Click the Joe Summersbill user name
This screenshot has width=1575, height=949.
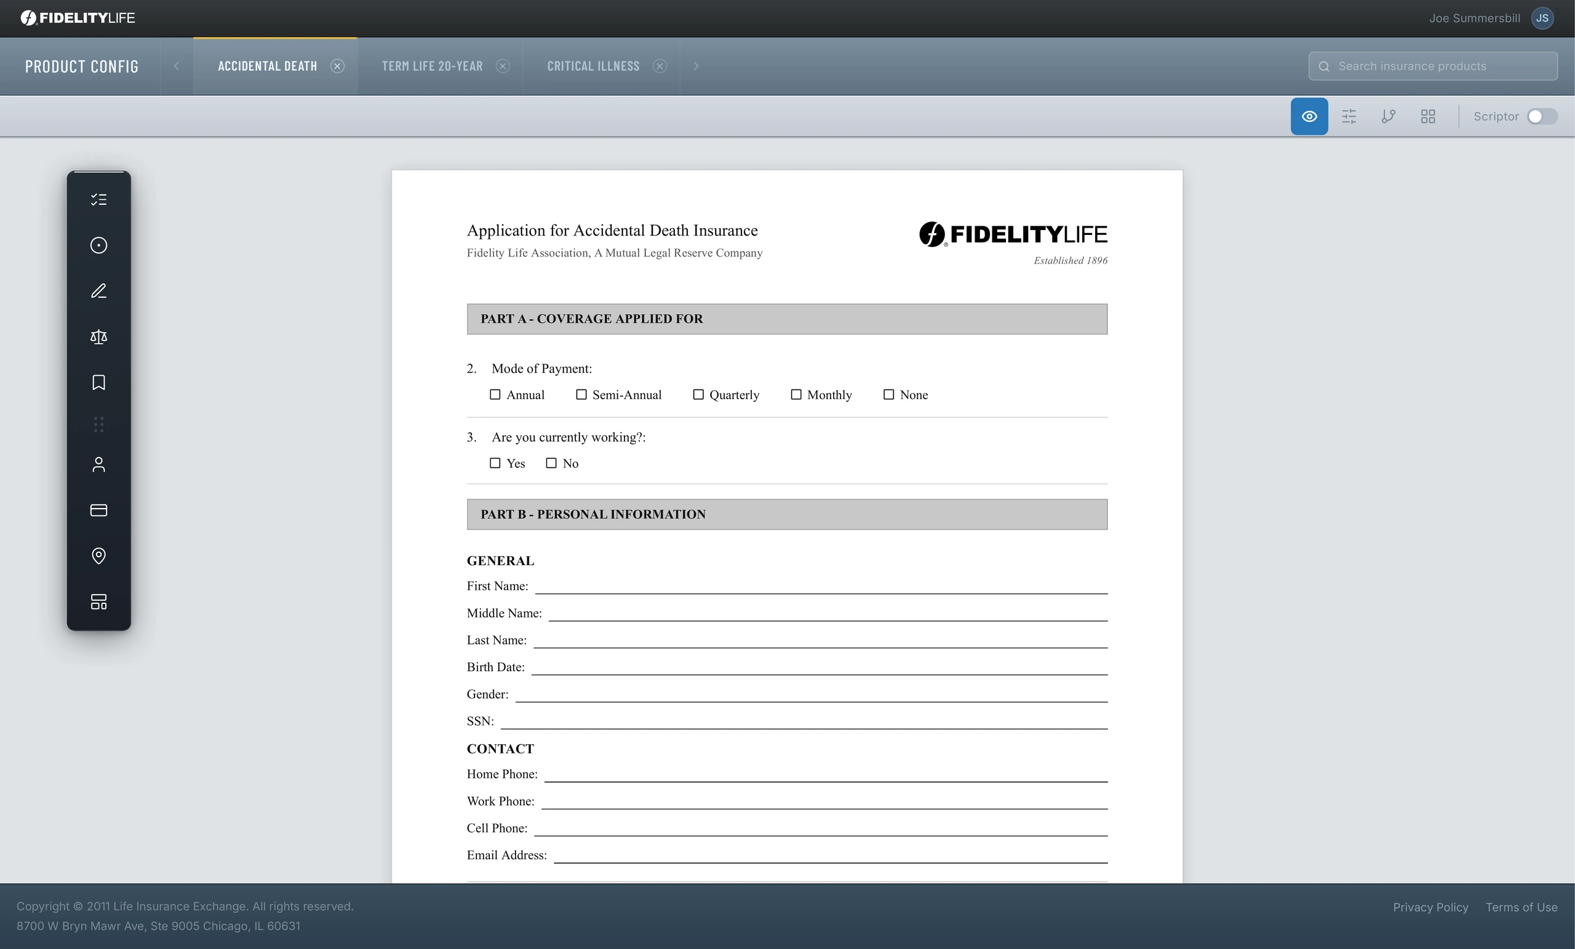point(1475,18)
